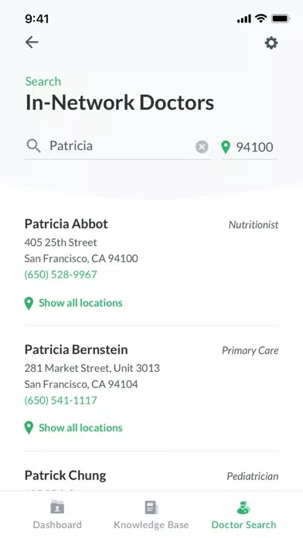Open settings via the gear icon
303x538 pixels.
[x=271, y=43]
